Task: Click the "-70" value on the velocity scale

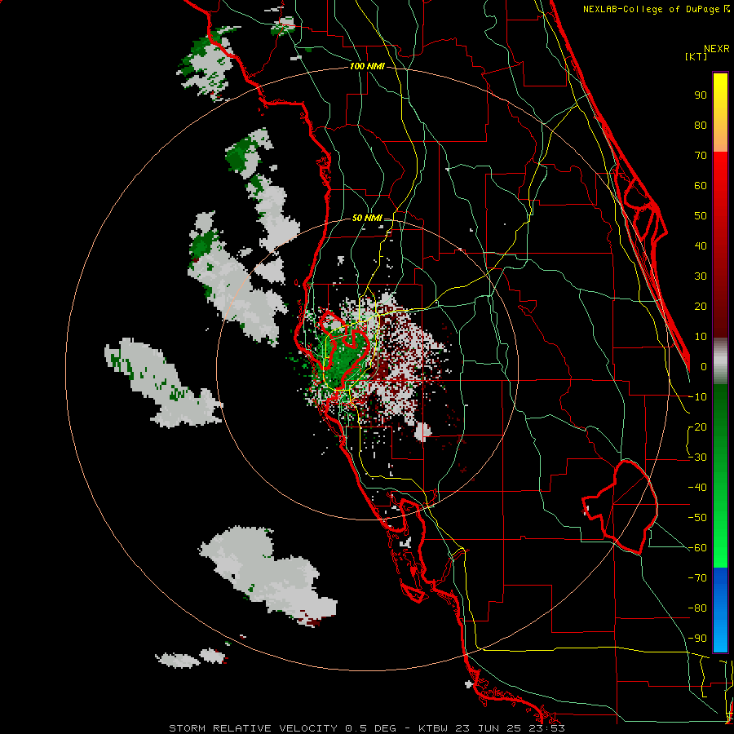Action: click(697, 578)
